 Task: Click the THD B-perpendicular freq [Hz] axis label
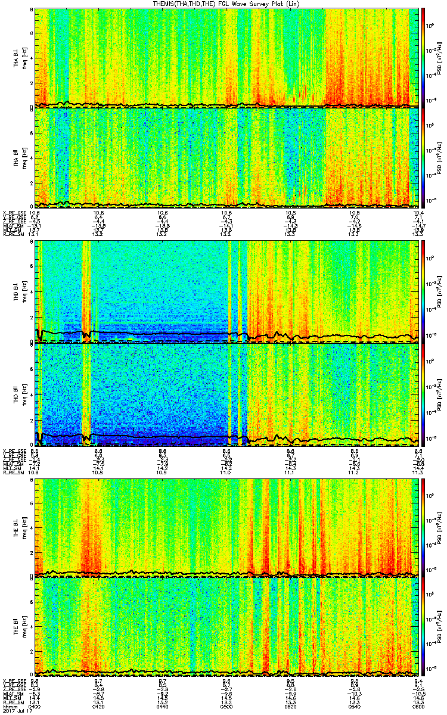tap(24, 291)
